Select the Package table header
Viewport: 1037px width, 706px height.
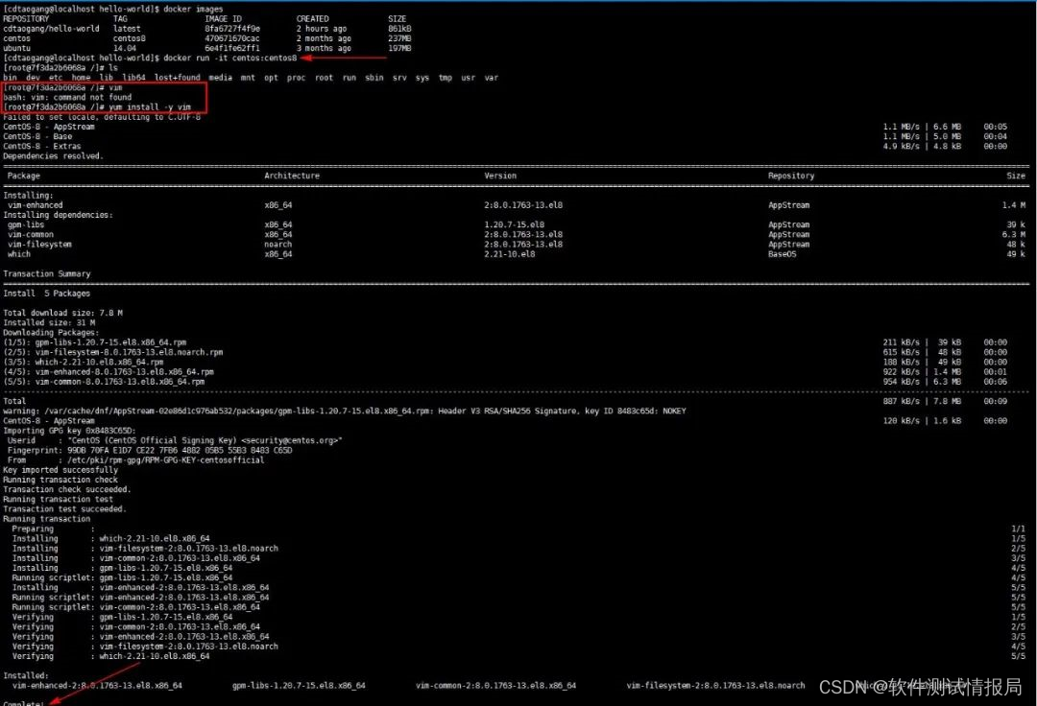coord(24,176)
